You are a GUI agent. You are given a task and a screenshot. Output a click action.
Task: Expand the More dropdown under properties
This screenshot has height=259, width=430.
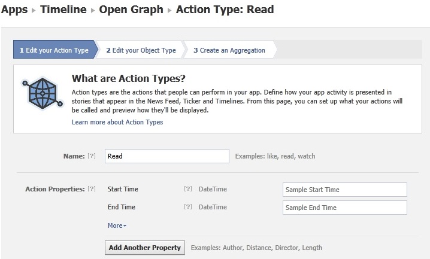(117, 226)
